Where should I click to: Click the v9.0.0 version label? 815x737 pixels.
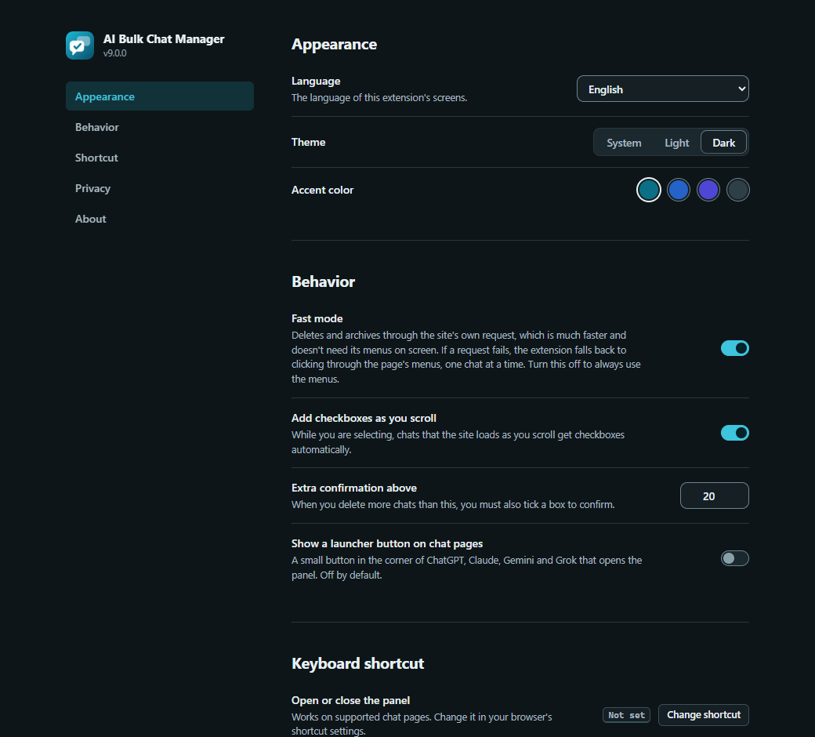[x=115, y=53]
